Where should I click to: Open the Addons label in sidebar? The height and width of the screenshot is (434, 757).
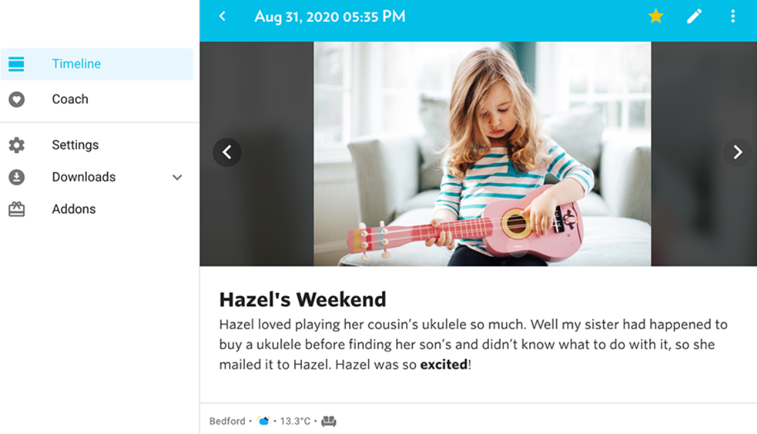[x=74, y=209]
